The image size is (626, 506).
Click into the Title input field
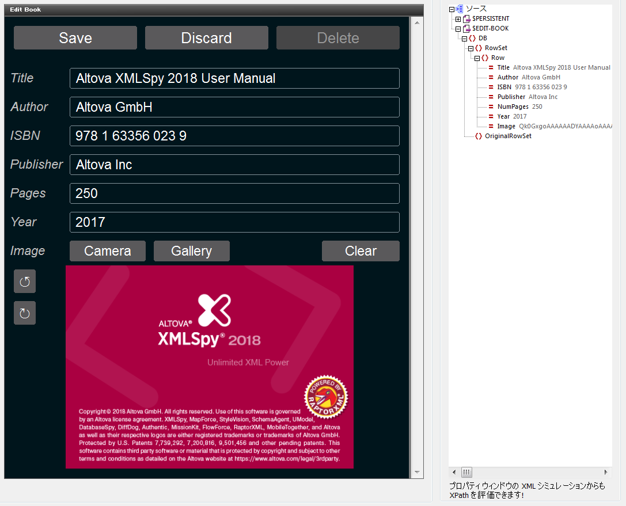[234, 78]
